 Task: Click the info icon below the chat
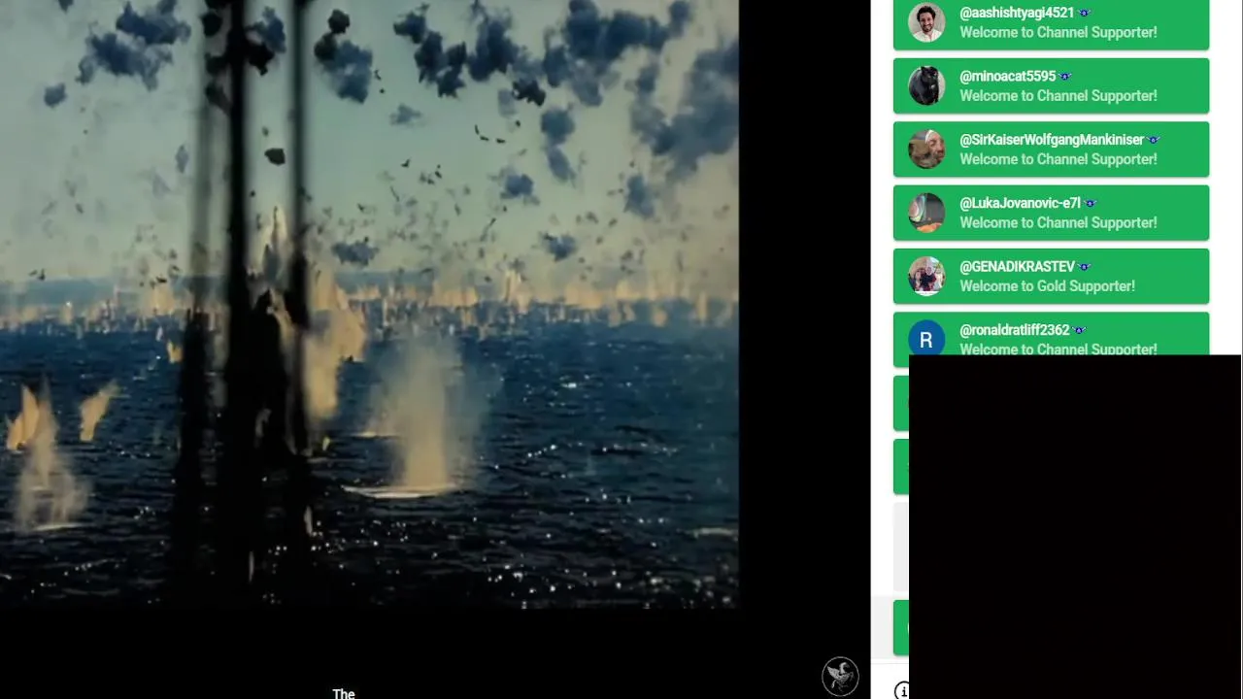coord(901,690)
